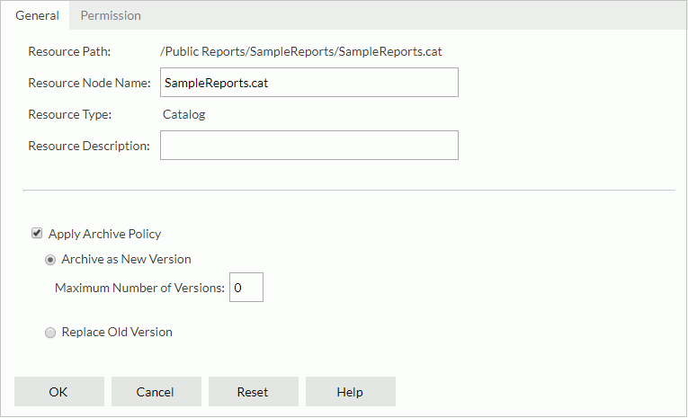Click the Maximum Number of Versions field
Image resolution: width=688 pixels, height=418 pixels.
[246, 288]
